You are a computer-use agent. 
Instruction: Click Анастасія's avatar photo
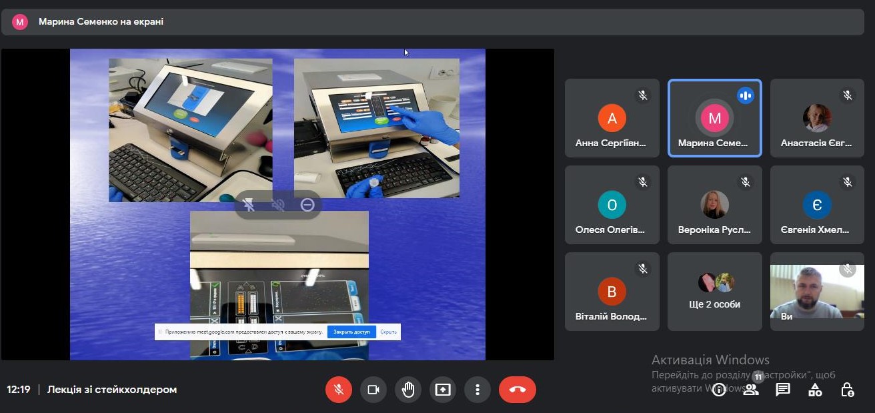817,118
